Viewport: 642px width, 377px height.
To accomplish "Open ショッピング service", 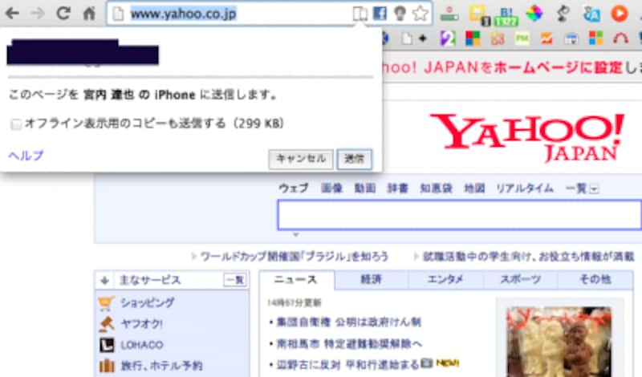I will click(148, 302).
